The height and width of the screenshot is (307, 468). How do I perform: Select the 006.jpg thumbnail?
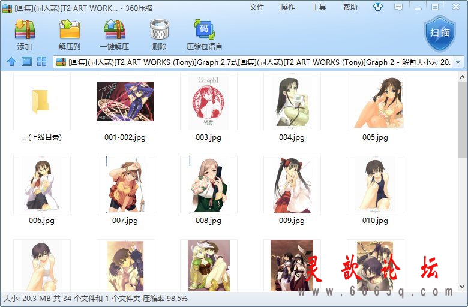point(42,184)
